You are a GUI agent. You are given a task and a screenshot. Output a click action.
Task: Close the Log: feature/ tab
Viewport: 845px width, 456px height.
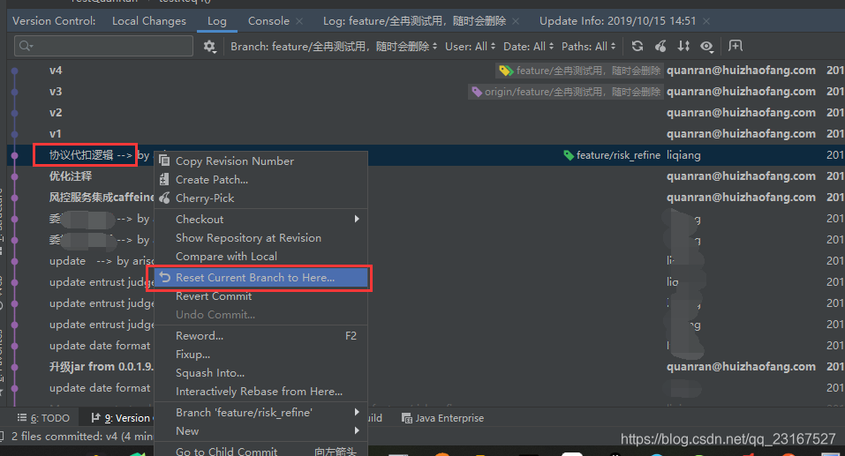point(516,21)
